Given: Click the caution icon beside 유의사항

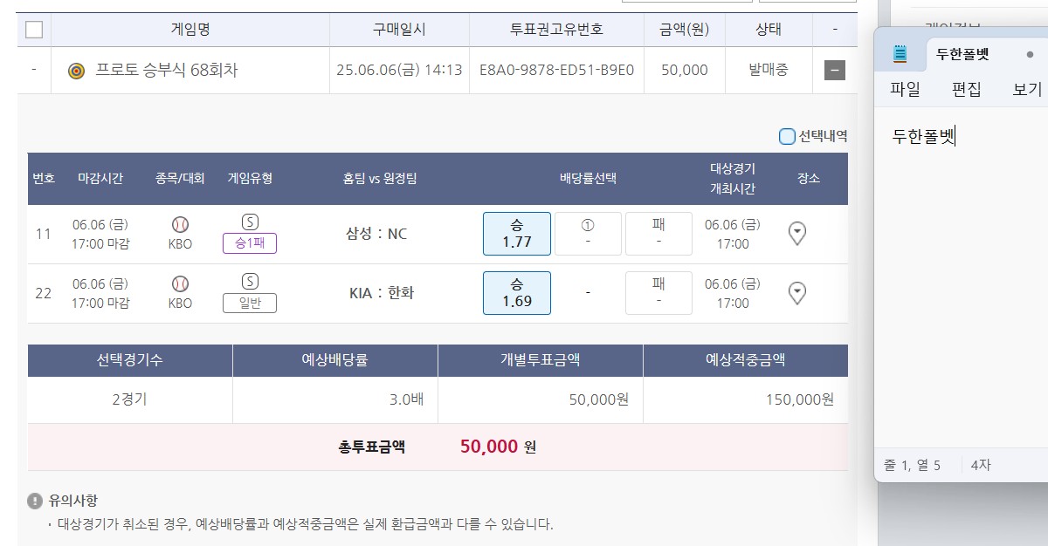Looking at the screenshot, I should coord(35,501).
